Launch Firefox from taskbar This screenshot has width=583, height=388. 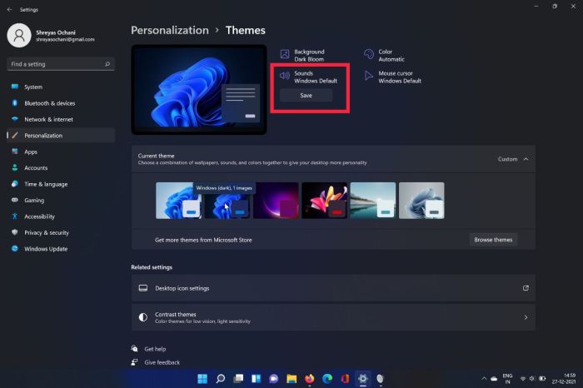pyautogui.click(x=309, y=379)
